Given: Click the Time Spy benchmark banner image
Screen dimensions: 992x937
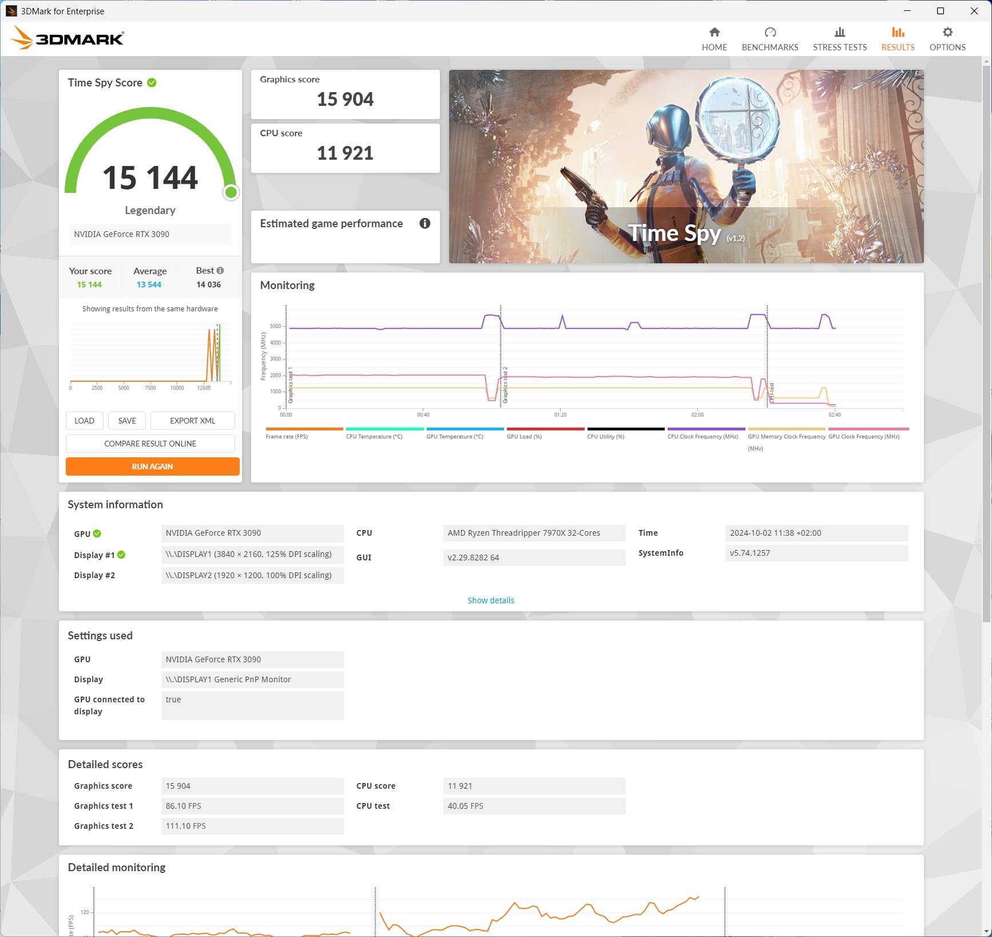Looking at the screenshot, I should 686,167.
